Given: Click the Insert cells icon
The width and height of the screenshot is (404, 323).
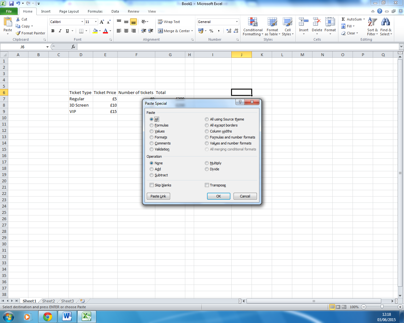Looking at the screenshot, I should [x=304, y=22].
